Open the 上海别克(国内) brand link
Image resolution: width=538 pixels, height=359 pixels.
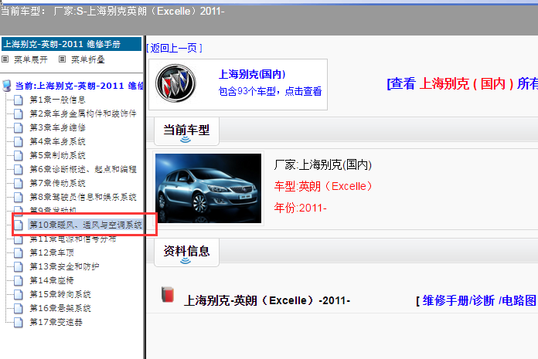(x=252, y=74)
